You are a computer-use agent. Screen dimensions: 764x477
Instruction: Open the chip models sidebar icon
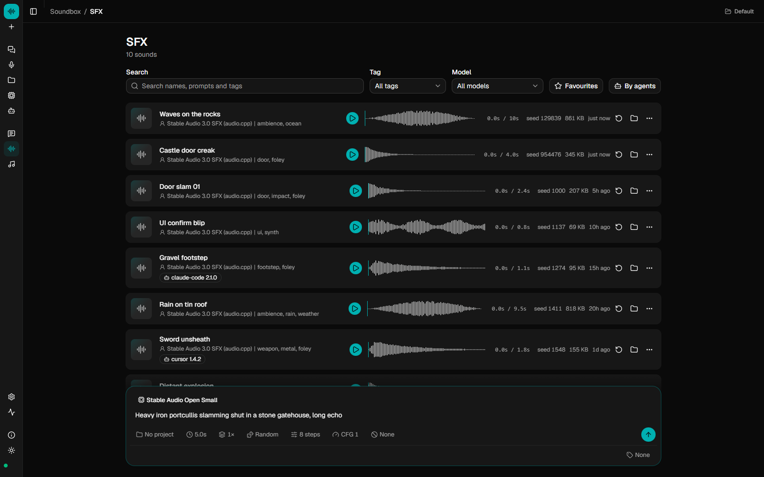point(11,95)
